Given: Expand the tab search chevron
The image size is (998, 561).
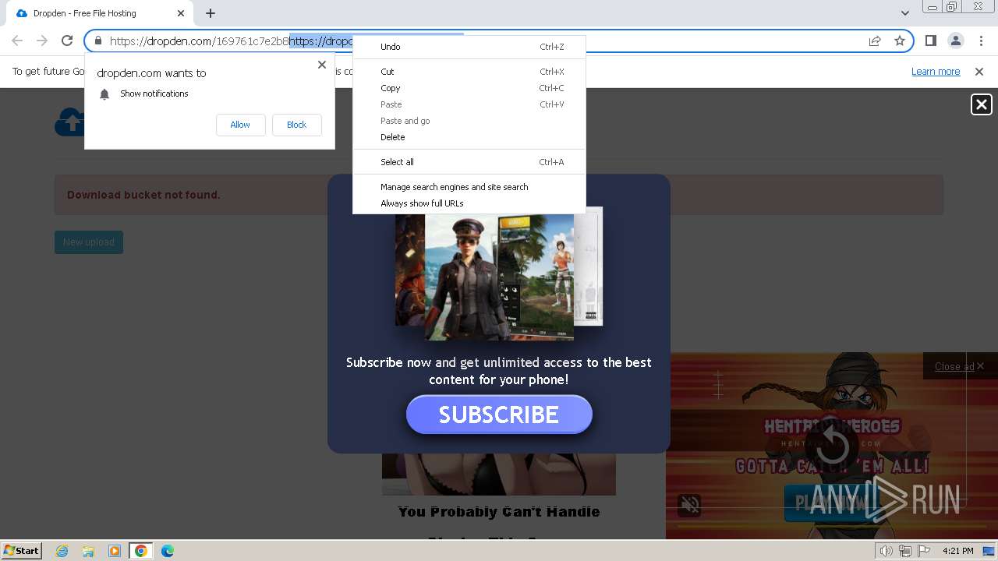Looking at the screenshot, I should tap(904, 13).
